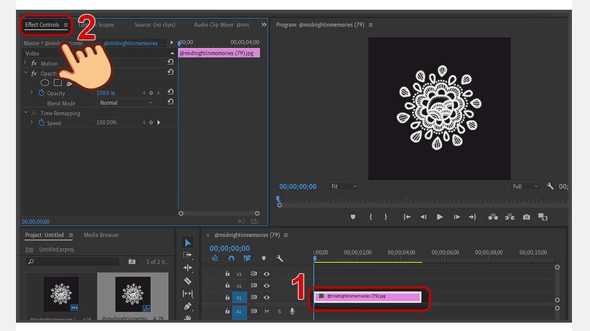Screen dimensions: 590x331
Task: Click the Lift button in Program monitor
Action: [x=493, y=217]
